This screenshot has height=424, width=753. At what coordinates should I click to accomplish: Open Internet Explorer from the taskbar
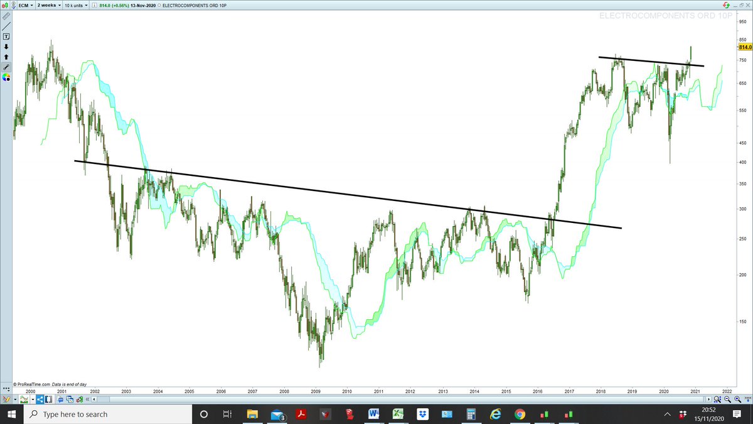tap(495, 415)
